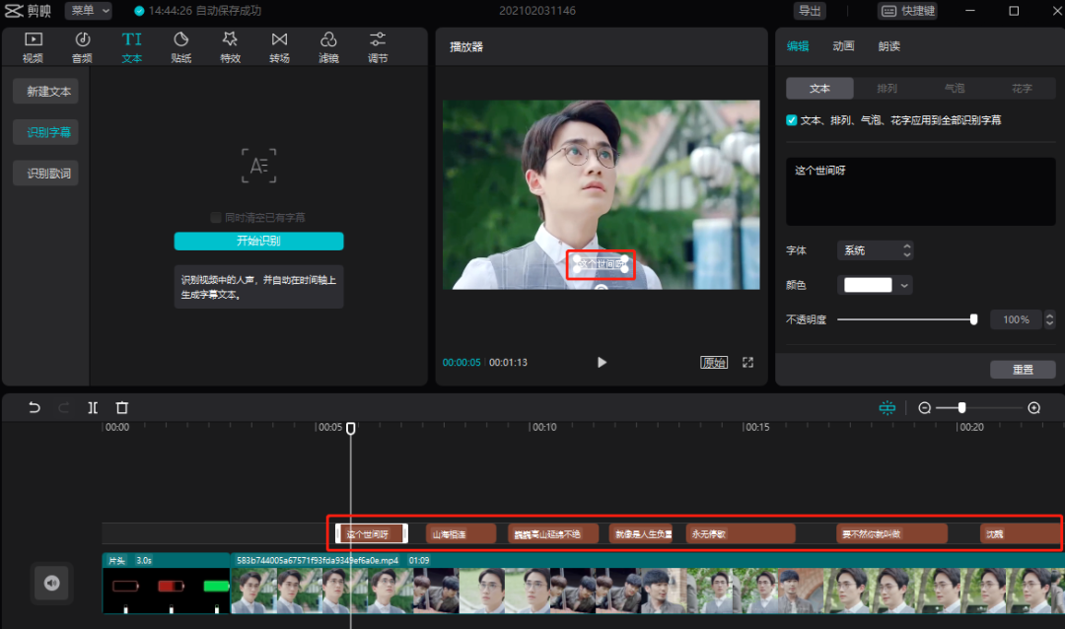The image size is (1065, 629).
Task: Click the subtitle text box containing 这个世间呀
Action: coord(920,191)
